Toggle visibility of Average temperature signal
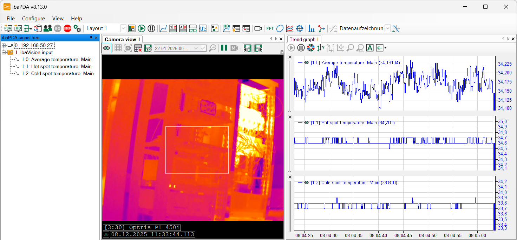The height and width of the screenshot is (240, 517). click(x=307, y=63)
